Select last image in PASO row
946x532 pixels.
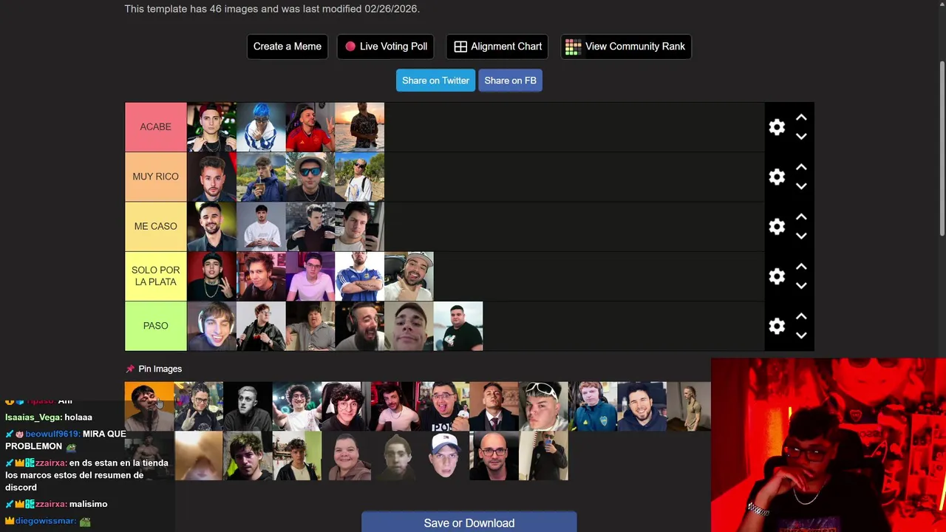click(x=458, y=326)
